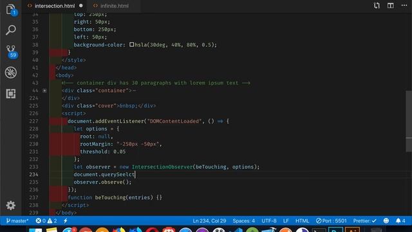Open the Explorer view in activity bar
The image size is (412, 232).
point(10,10)
